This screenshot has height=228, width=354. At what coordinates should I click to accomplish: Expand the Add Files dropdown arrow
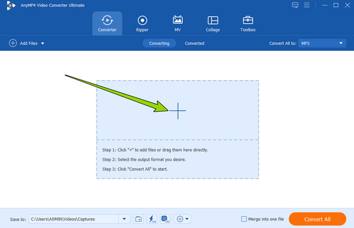pyautogui.click(x=42, y=43)
